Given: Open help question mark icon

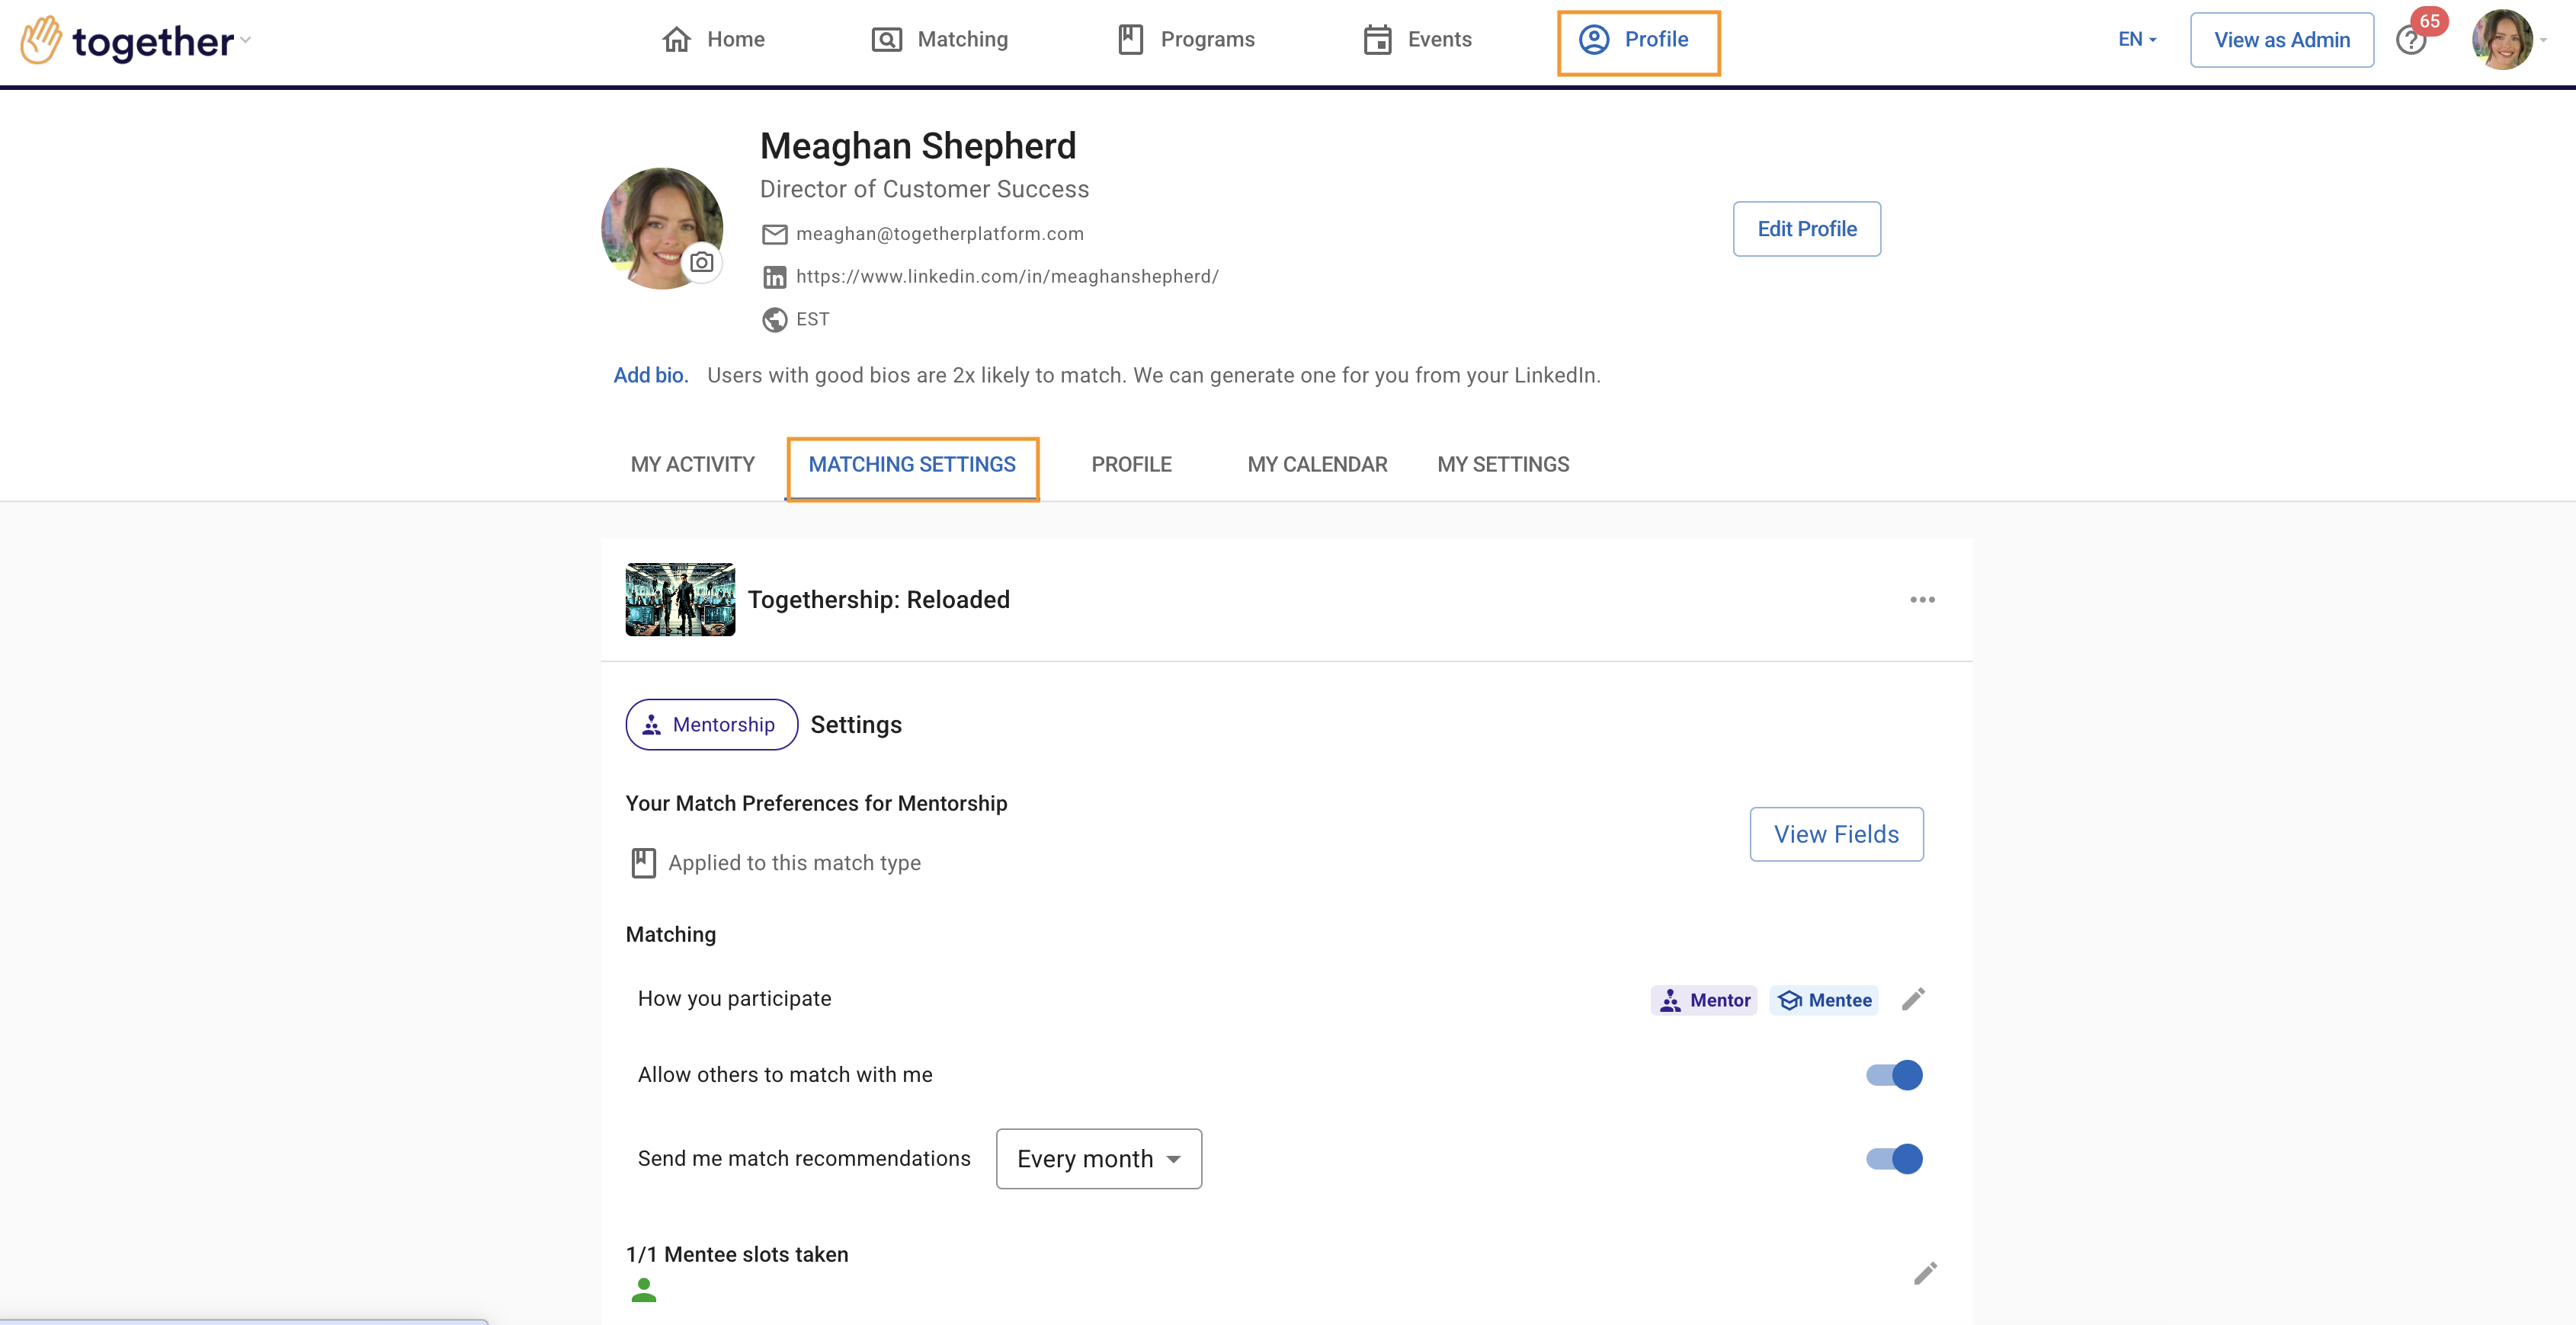Looking at the screenshot, I should tap(2410, 41).
